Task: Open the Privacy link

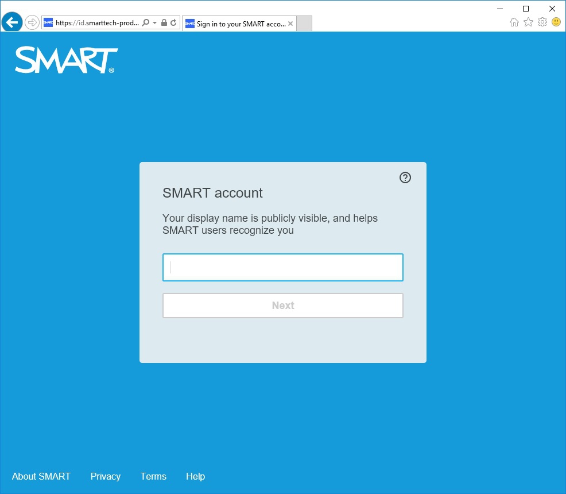Action: (106, 476)
